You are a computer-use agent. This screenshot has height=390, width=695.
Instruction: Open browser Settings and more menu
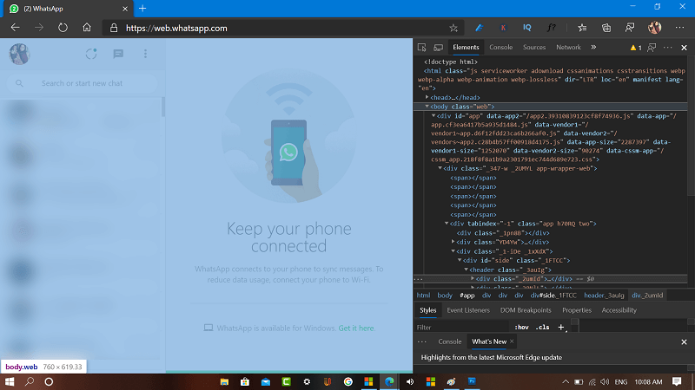point(679,28)
